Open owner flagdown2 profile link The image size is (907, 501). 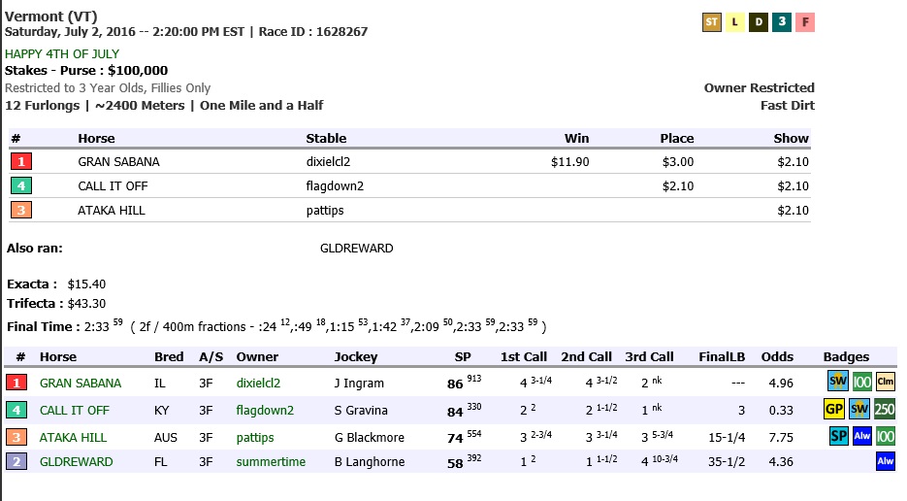pyautogui.click(x=265, y=410)
